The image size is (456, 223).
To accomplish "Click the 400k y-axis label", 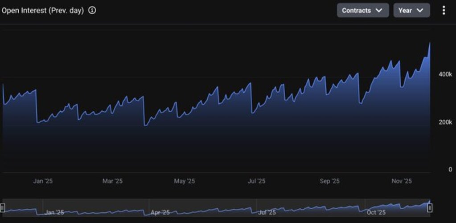I will tap(445, 74).
